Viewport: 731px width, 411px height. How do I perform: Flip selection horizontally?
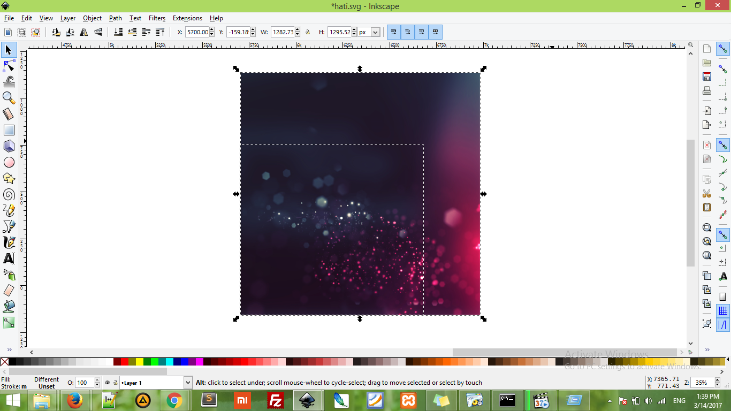coord(84,32)
